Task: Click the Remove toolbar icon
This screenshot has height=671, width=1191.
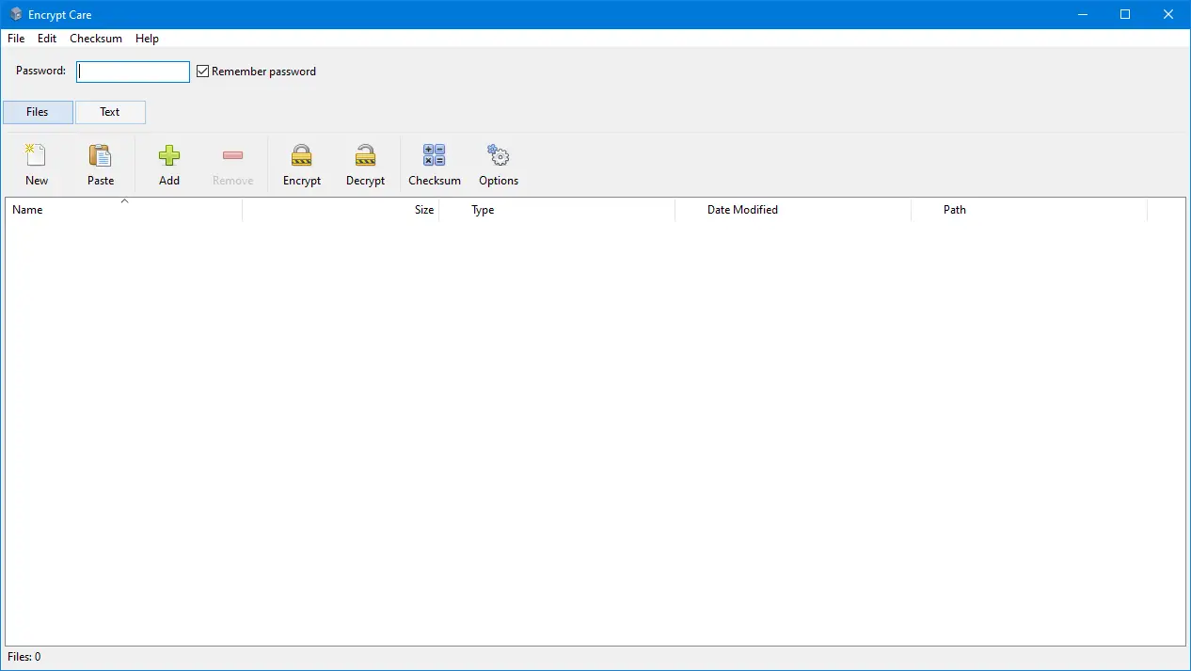Action: [232, 156]
